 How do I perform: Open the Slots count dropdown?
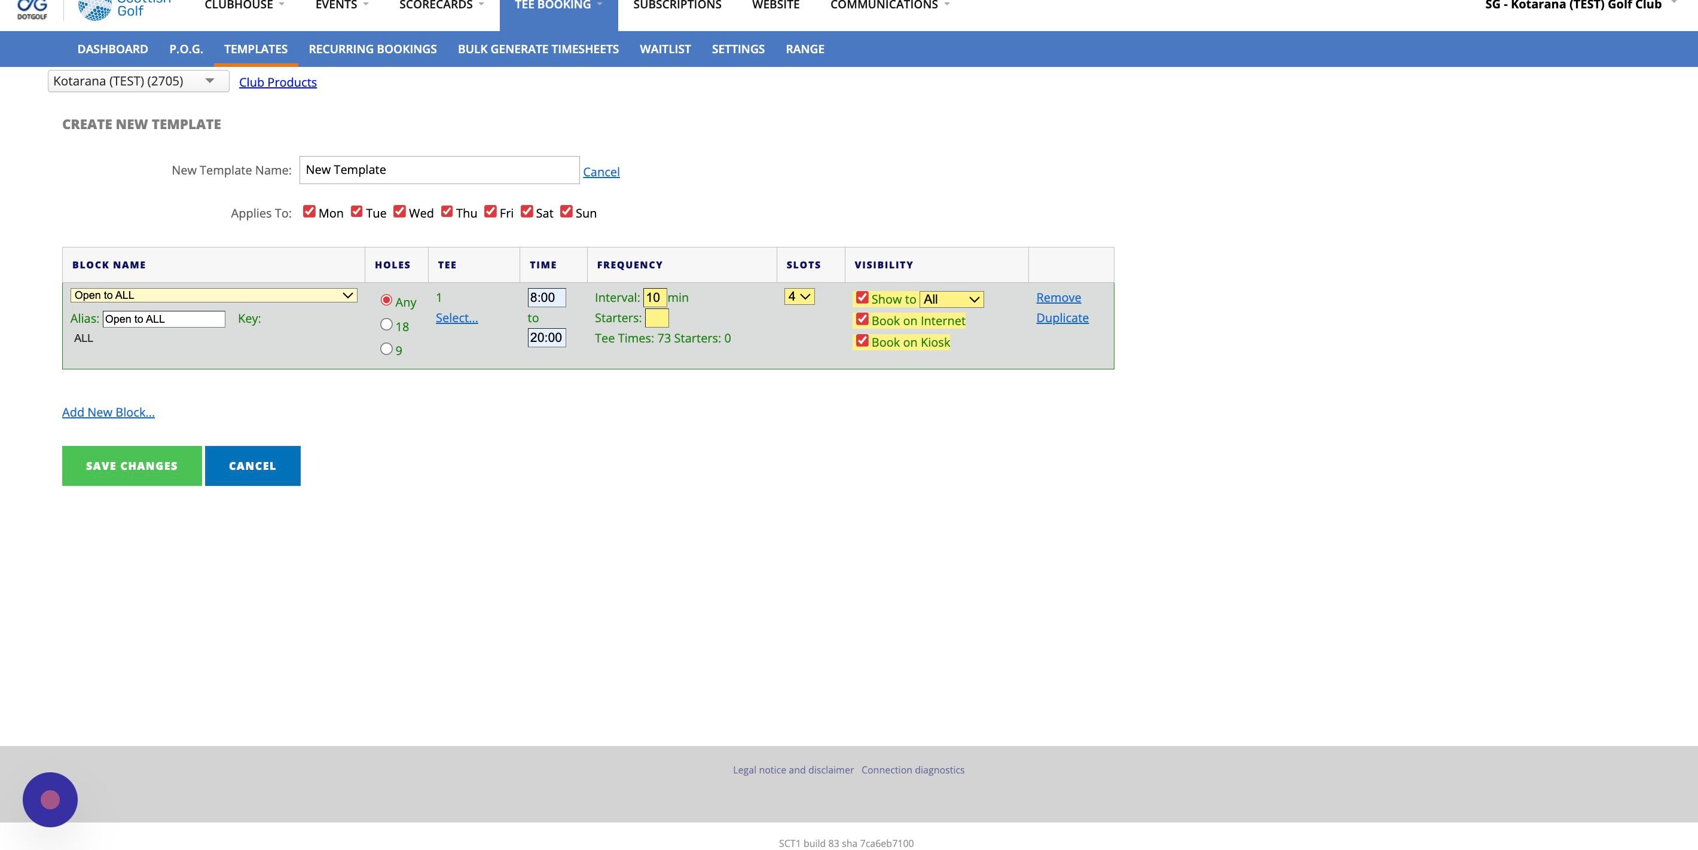[799, 296]
